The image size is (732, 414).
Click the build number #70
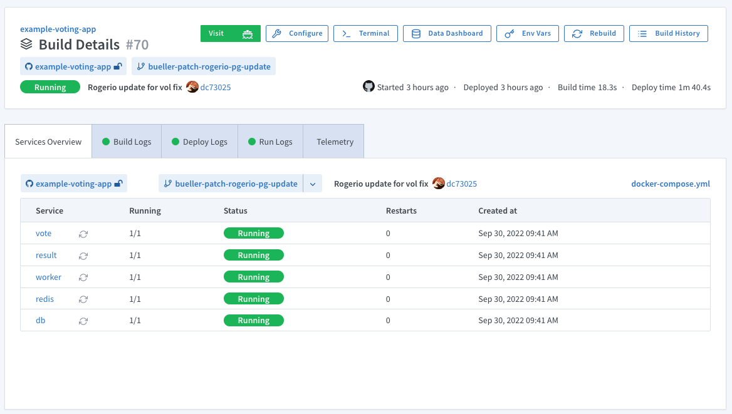click(x=137, y=45)
